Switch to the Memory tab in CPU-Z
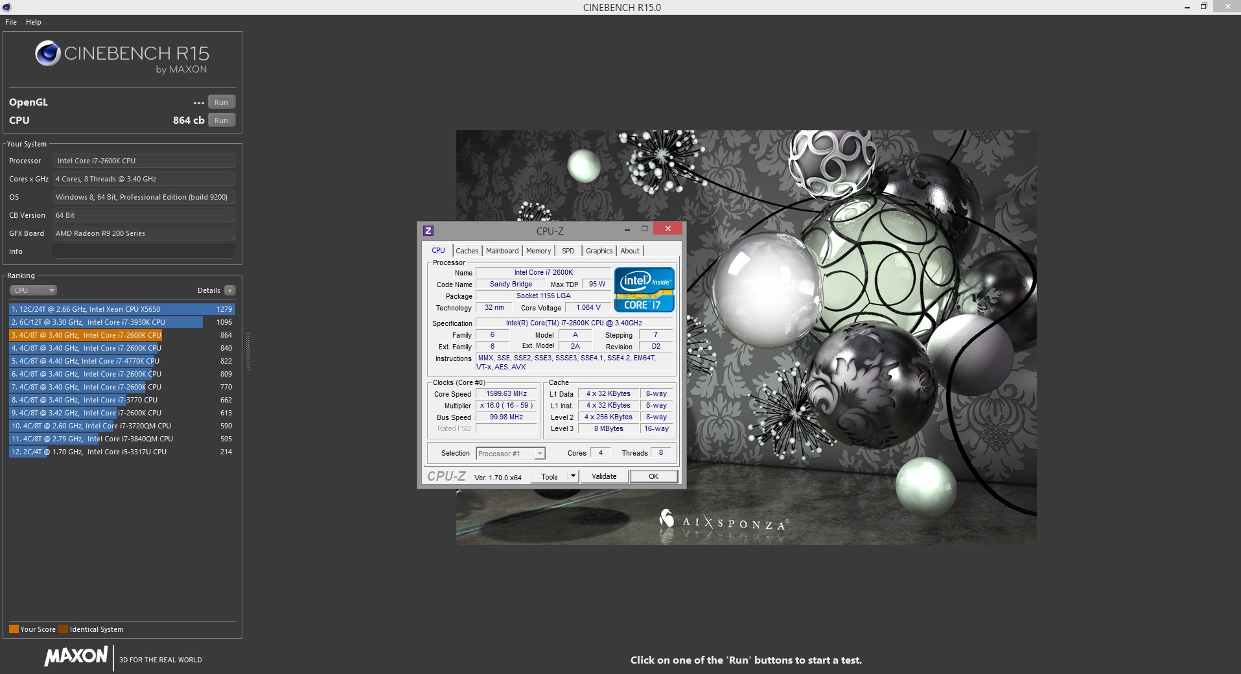 click(539, 251)
